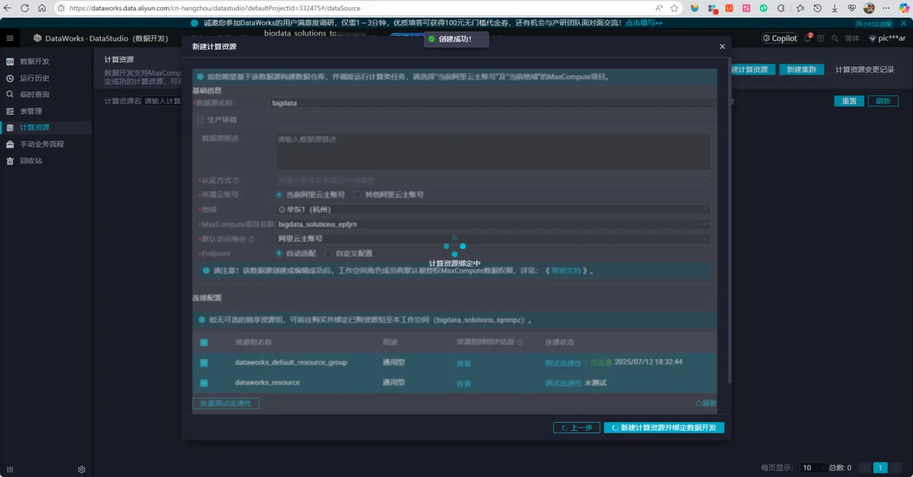Select 自动适配 endpoint radio
913x477 pixels.
pos(279,253)
